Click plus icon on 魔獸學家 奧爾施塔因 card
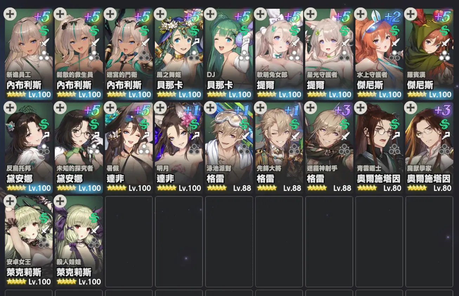Screen dimensions: 459x296 click(411, 108)
